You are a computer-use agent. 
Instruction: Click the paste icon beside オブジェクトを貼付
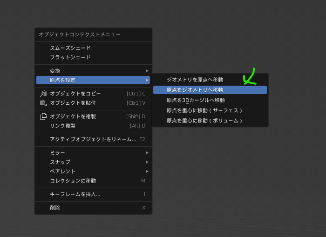[x=43, y=103]
